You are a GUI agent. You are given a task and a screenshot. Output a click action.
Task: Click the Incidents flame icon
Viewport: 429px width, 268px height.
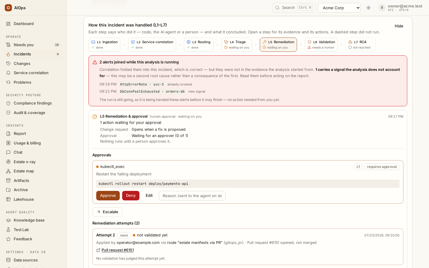(8, 54)
